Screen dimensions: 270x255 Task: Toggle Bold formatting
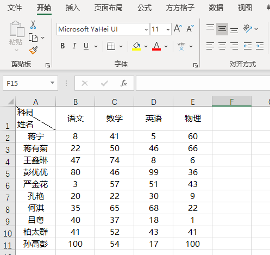pos(62,46)
